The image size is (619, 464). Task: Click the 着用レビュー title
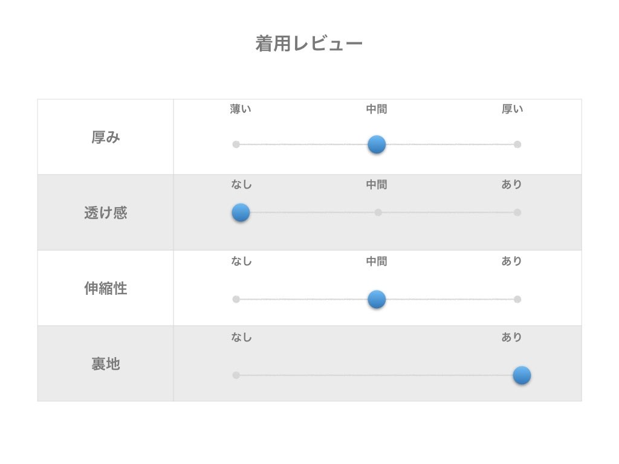(309, 44)
